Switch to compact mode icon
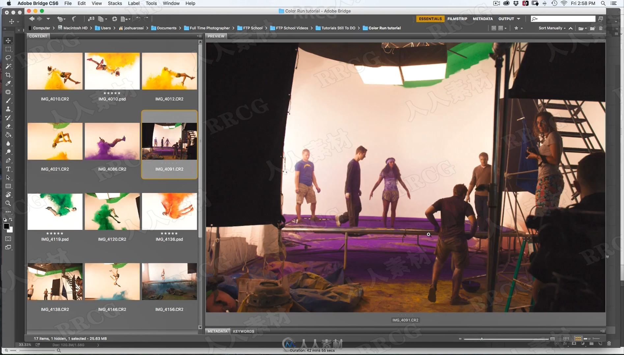 [601, 19]
